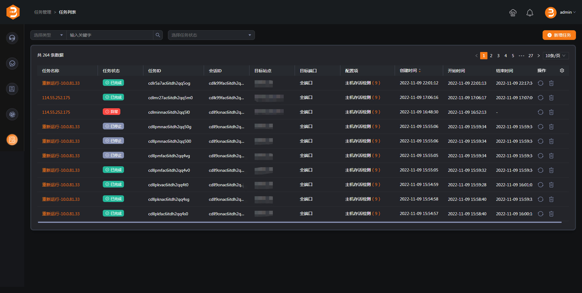Go to page 2
Image resolution: width=582 pixels, height=293 pixels.
(x=491, y=56)
